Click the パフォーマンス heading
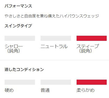Viewport: 109px width, 98px height. coord(18,6)
